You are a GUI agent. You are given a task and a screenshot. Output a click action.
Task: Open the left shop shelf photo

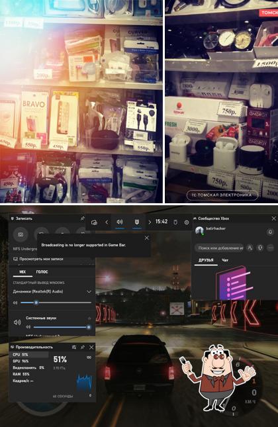[x=81, y=101]
